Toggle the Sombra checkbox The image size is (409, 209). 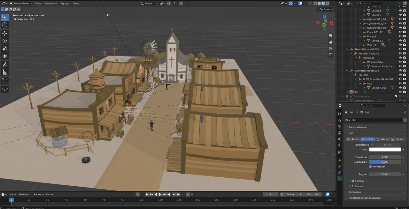pos(353,181)
